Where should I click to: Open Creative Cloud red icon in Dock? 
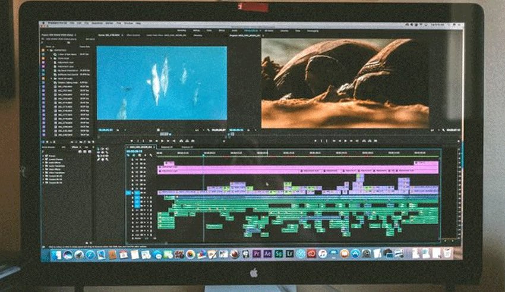tap(311, 254)
